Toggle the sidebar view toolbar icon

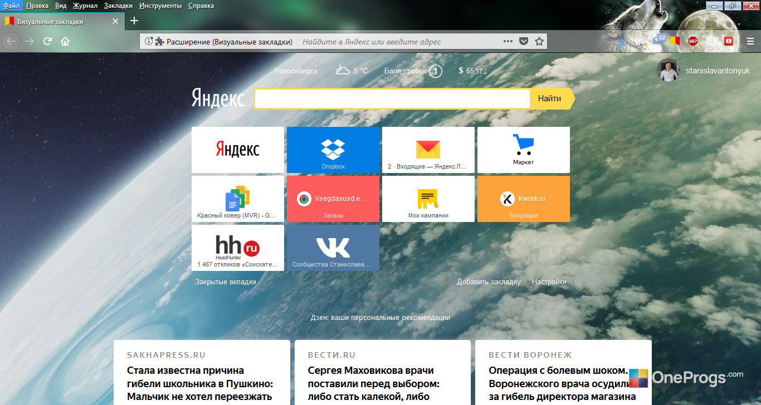pos(711,41)
